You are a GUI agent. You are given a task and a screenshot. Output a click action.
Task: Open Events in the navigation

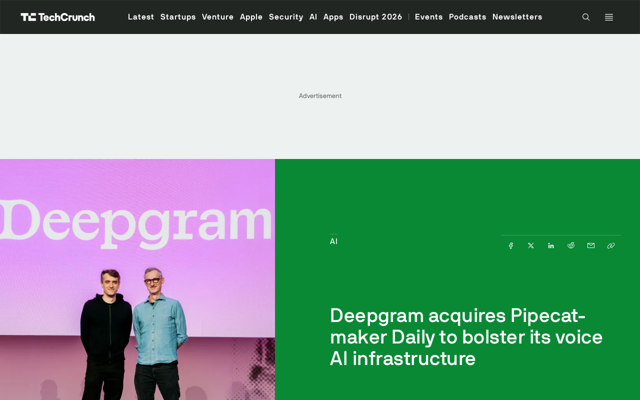click(429, 17)
